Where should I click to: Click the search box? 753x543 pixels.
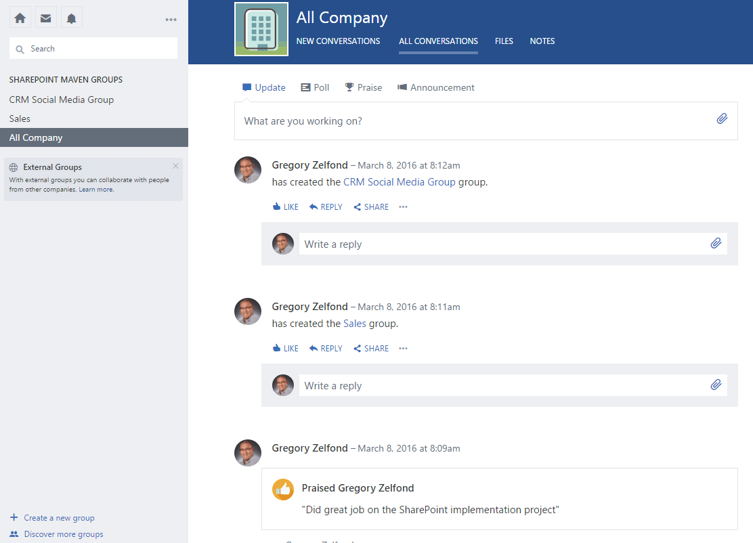93,49
